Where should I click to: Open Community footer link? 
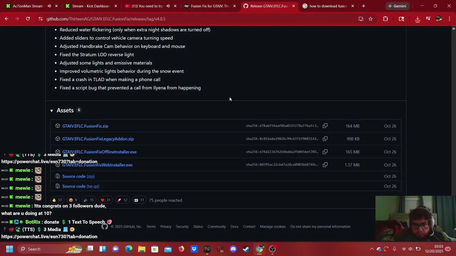pos(217,226)
